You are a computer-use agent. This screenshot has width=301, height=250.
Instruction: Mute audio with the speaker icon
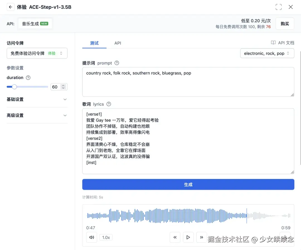click(92, 237)
